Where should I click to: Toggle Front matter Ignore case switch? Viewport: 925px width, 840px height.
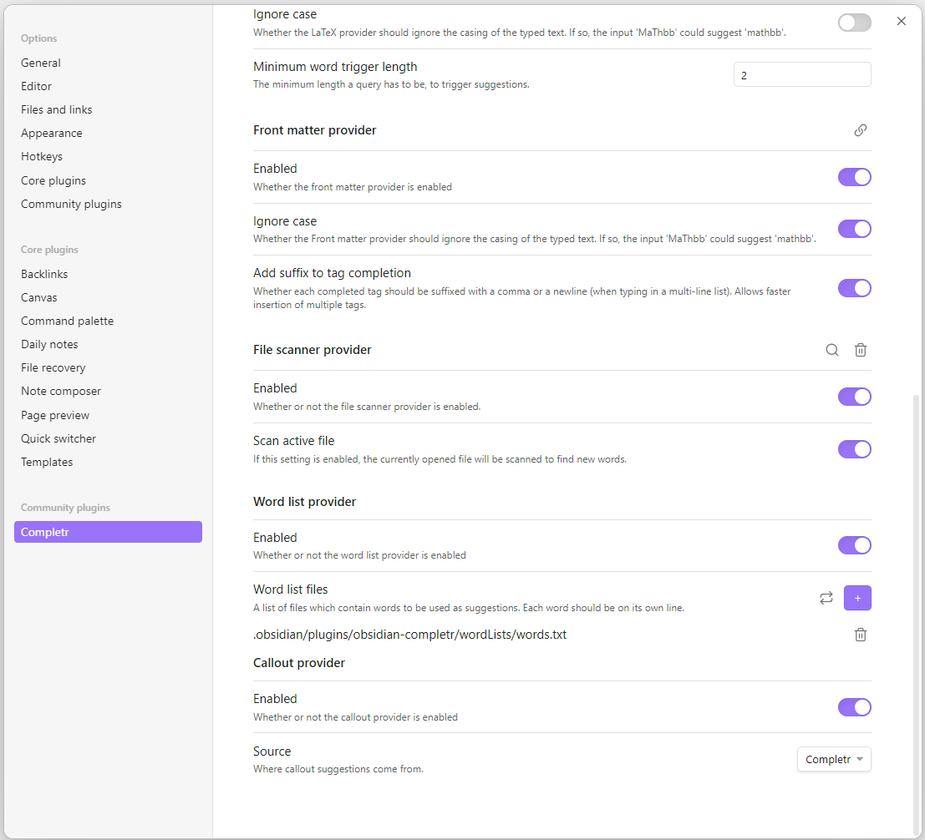854,229
